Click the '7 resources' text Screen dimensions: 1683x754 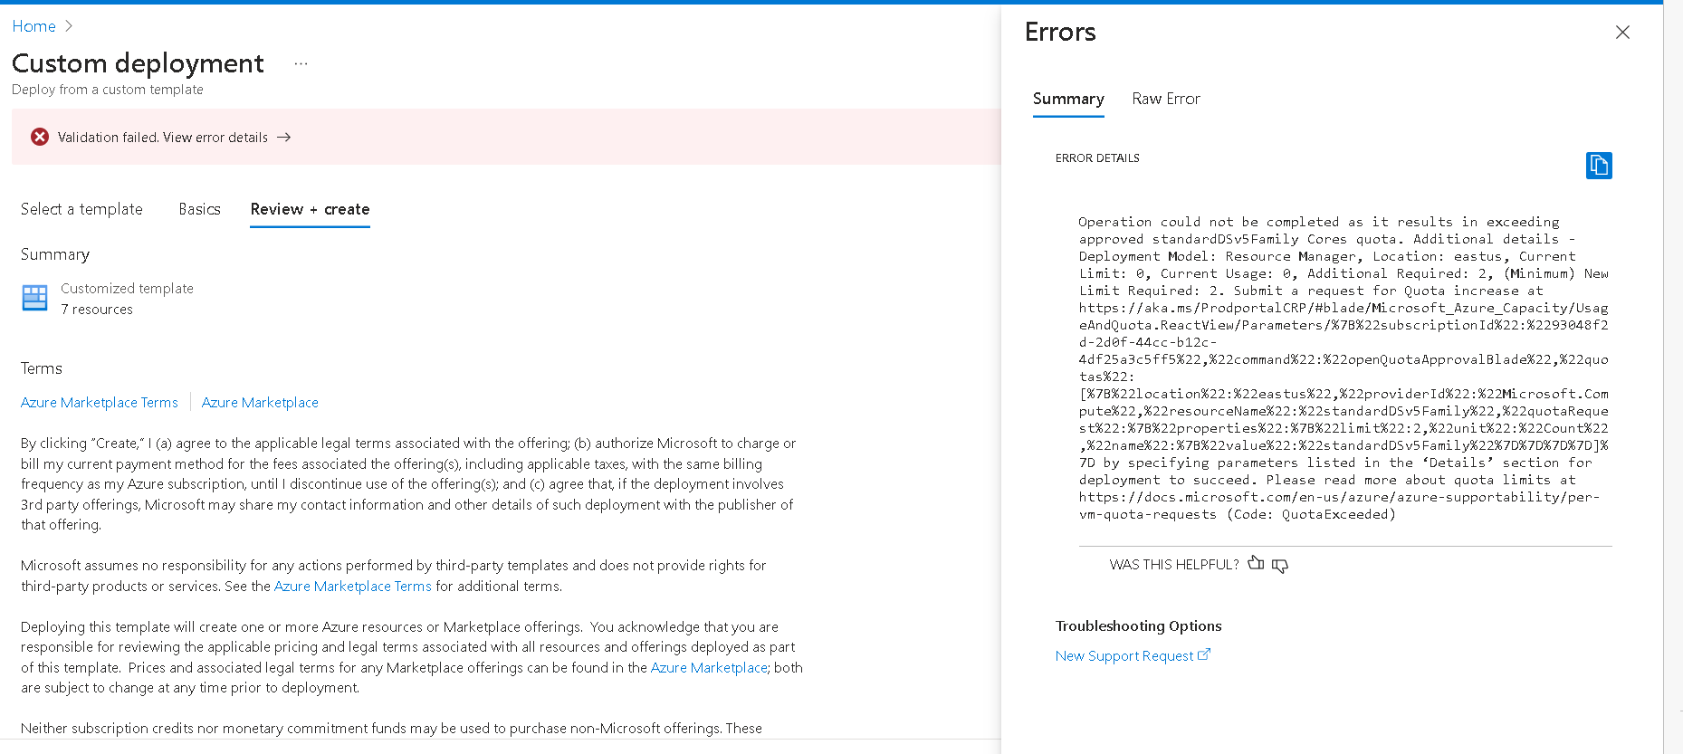point(97,310)
